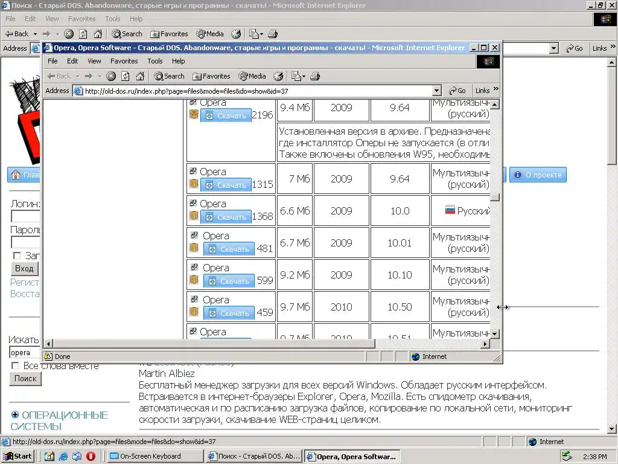
Task: Open address dropdown in background Поиск window
Action: [554, 48]
